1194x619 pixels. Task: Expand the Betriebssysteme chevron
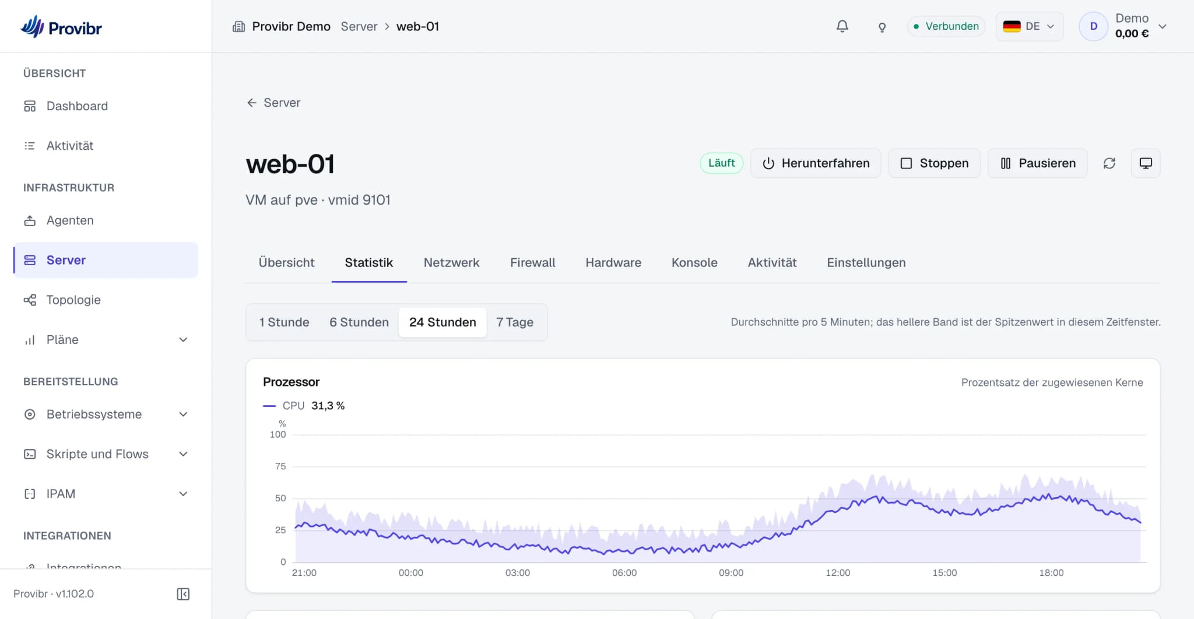(x=183, y=414)
